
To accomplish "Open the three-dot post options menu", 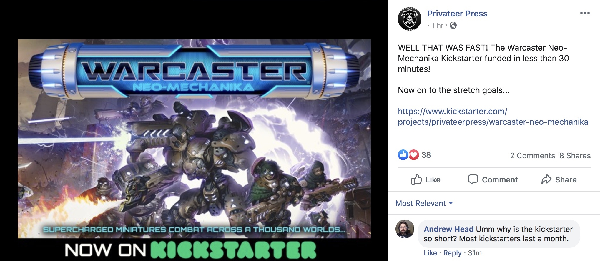I will tap(585, 13).
